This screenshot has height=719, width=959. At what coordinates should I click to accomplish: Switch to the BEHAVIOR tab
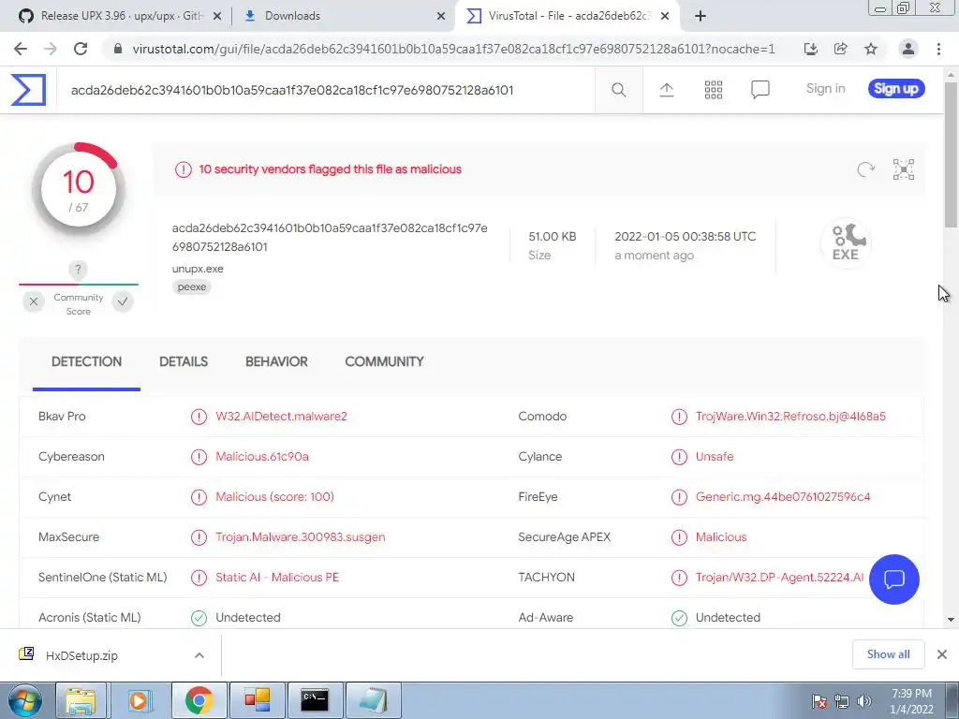[x=276, y=362]
